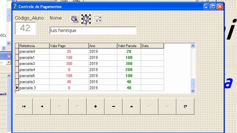Click the Ano cell in the parcela1 row
Viewport: 237px width, 133px height.
click(103, 58)
